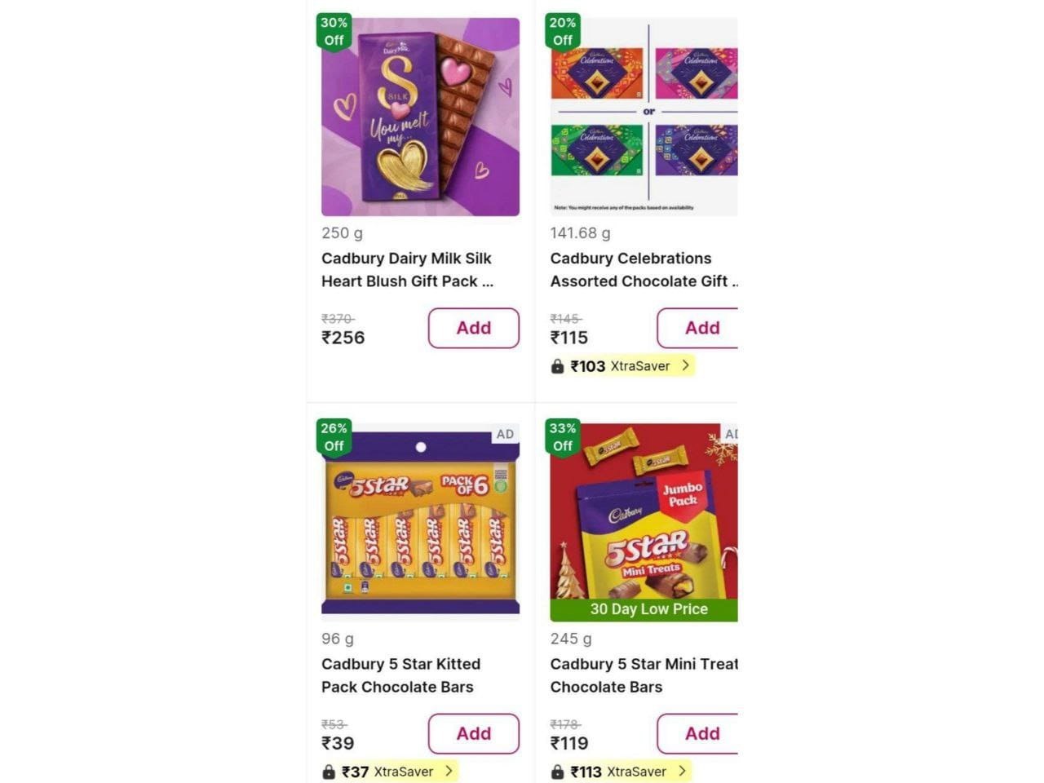Add 5 Star Kitted Pack to cart
1044x783 pixels.
(x=473, y=733)
